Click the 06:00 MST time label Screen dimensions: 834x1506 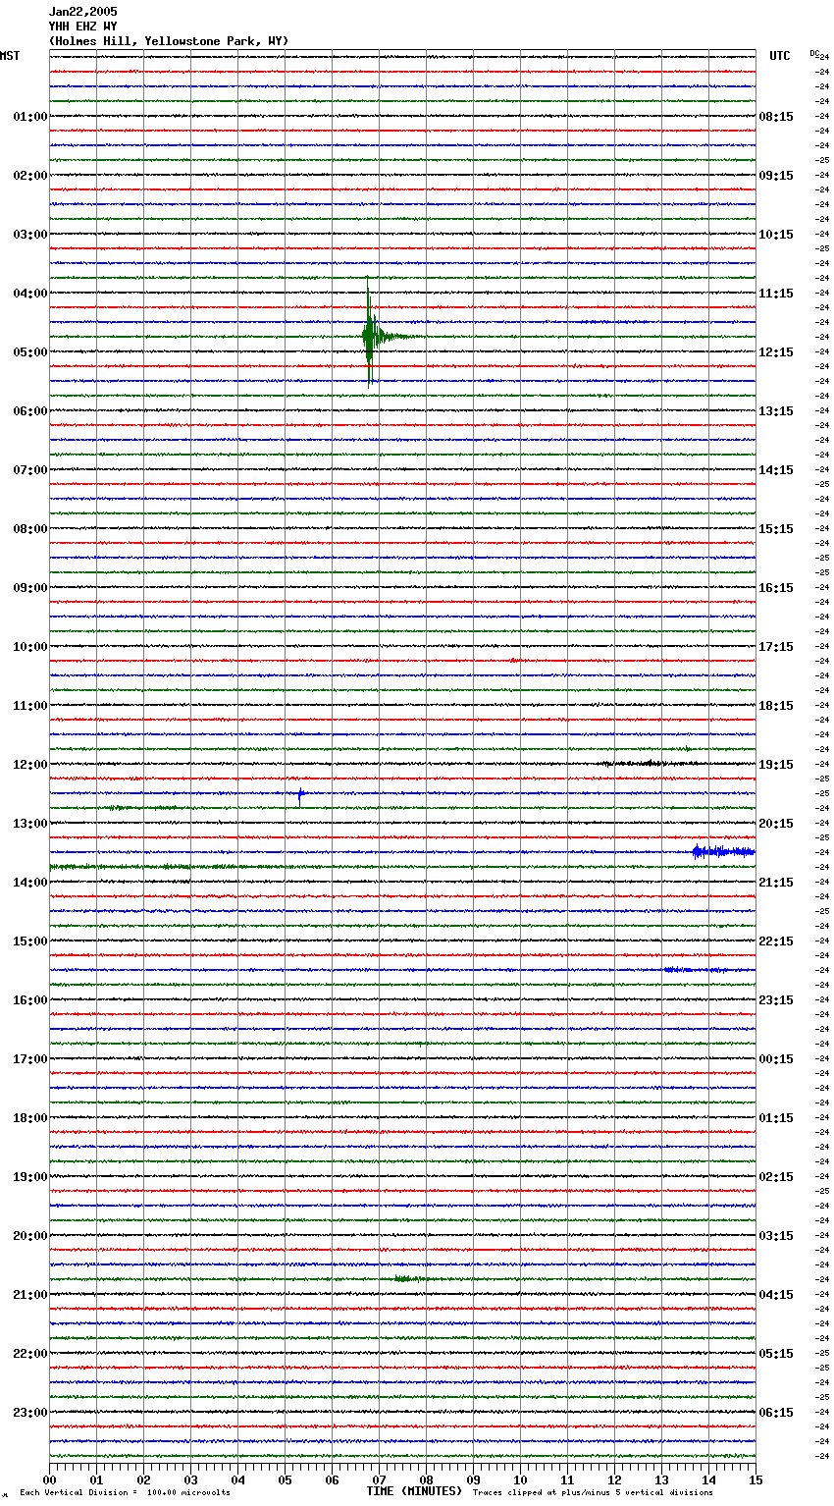pos(30,411)
